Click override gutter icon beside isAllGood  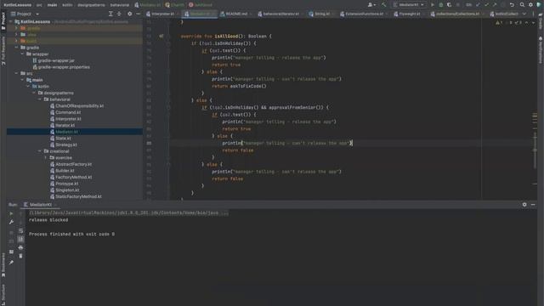[161, 36]
